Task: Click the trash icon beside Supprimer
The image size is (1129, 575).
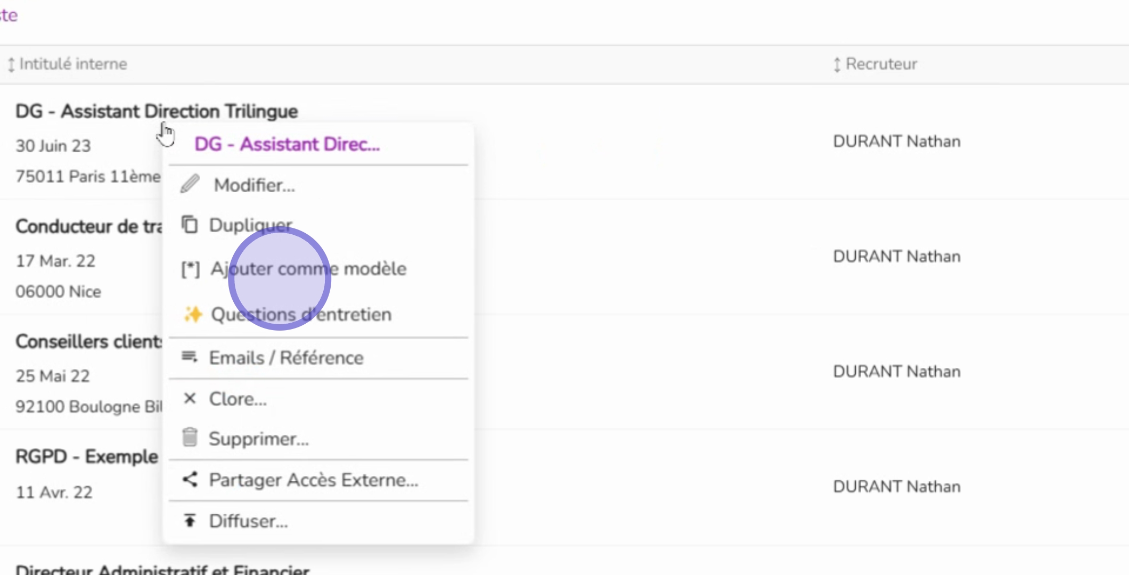Action: [190, 438]
